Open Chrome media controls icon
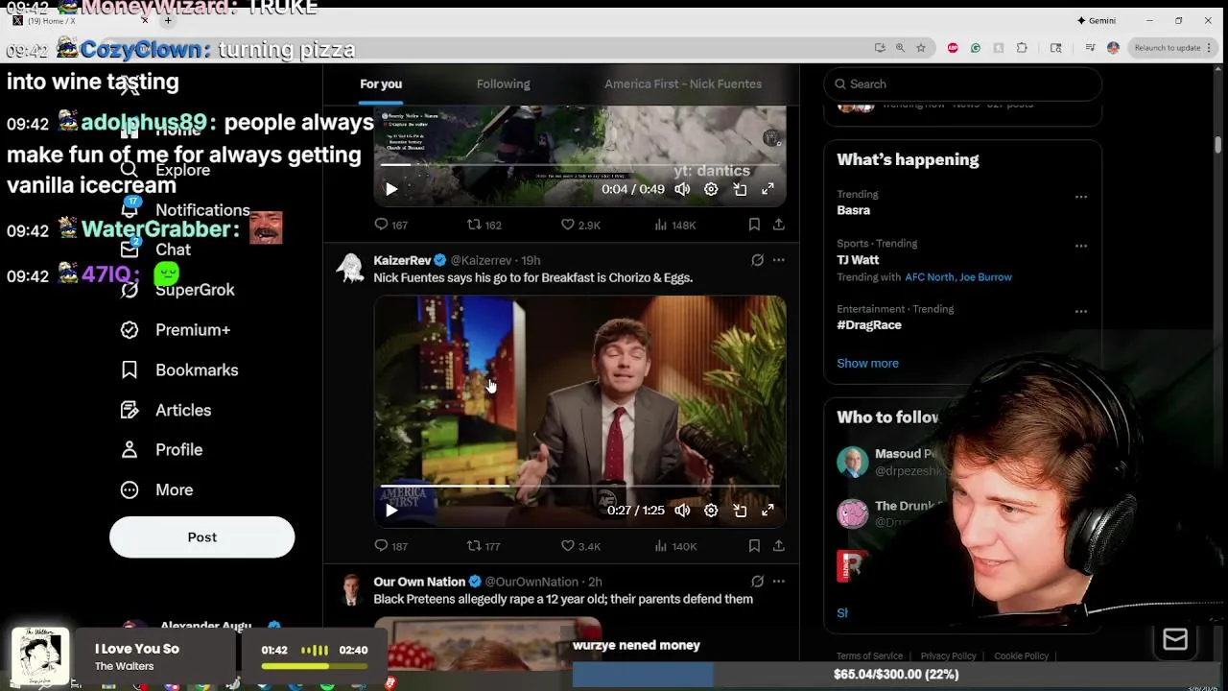This screenshot has width=1228, height=691. pyautogui.click(x=1091, y=48)
